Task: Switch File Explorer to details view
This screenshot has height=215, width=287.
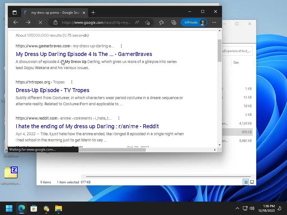Action: tap(246, 182)
